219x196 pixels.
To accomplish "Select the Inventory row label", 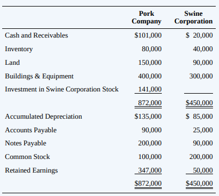I will [19, 49].
